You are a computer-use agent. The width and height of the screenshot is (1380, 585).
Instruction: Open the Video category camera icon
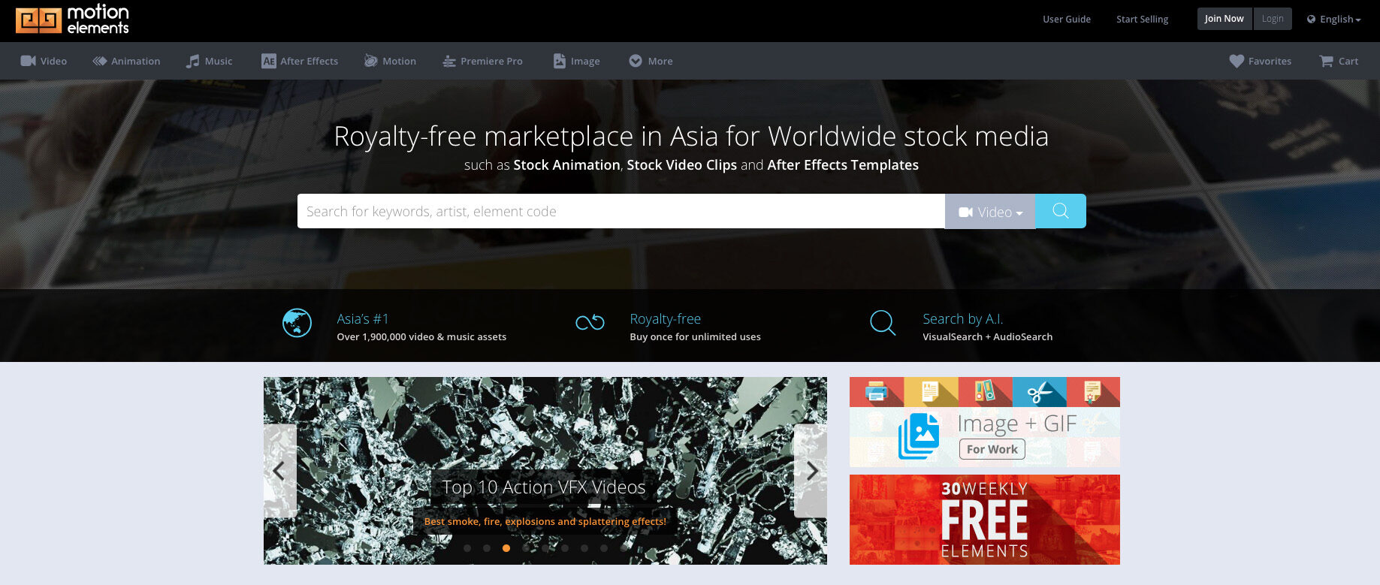point(29,61)
